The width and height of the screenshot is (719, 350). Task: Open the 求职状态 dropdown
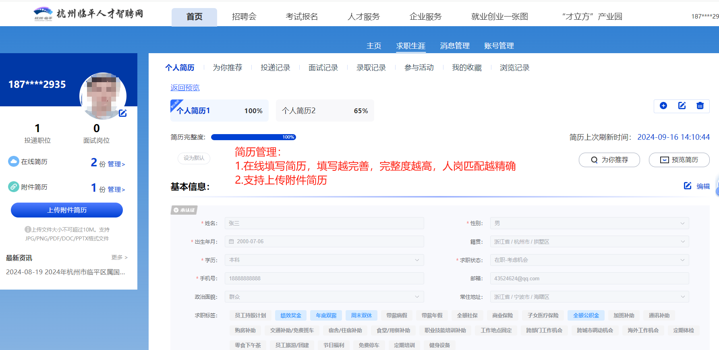[x=589, y=260]
